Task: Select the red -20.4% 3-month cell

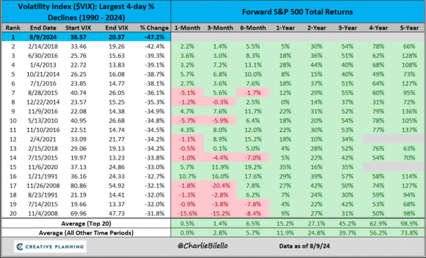Action: (x=220, y=186)
